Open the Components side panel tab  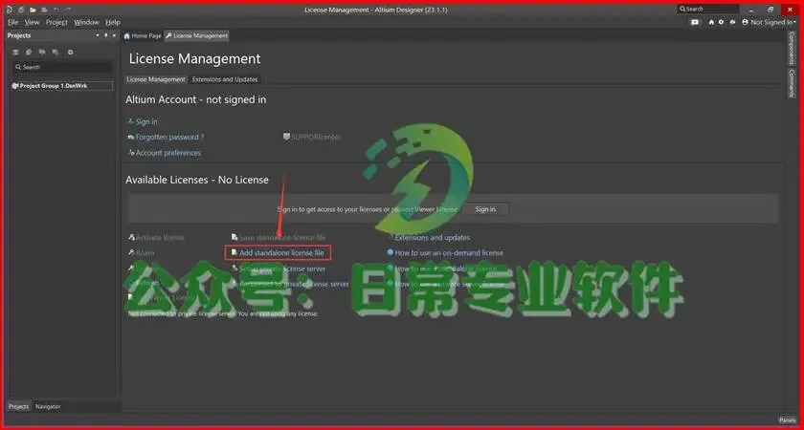coord(792,48)
